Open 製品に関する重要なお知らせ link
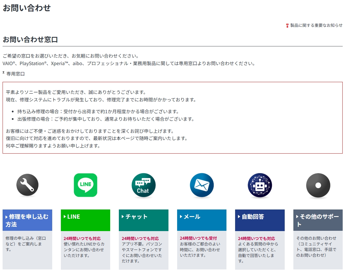Viewport: 345px width, 272px height. click(316, 25)
